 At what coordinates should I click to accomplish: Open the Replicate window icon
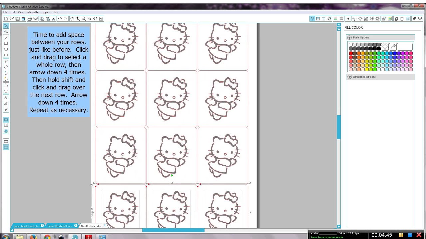[x=378, y=19]
